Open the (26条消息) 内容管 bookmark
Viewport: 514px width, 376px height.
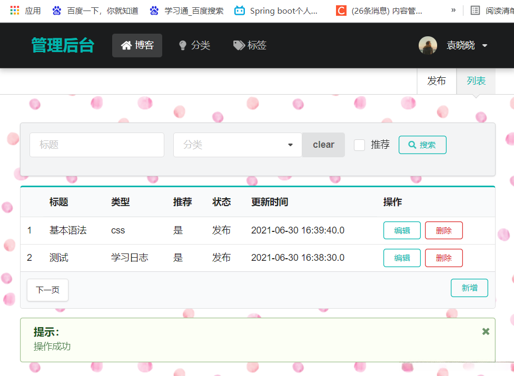(379, 11)
